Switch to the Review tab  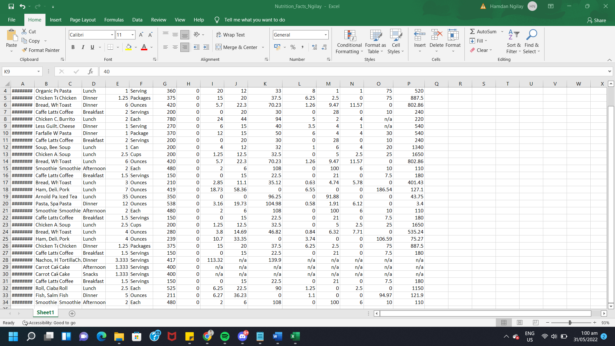(159, 20)
